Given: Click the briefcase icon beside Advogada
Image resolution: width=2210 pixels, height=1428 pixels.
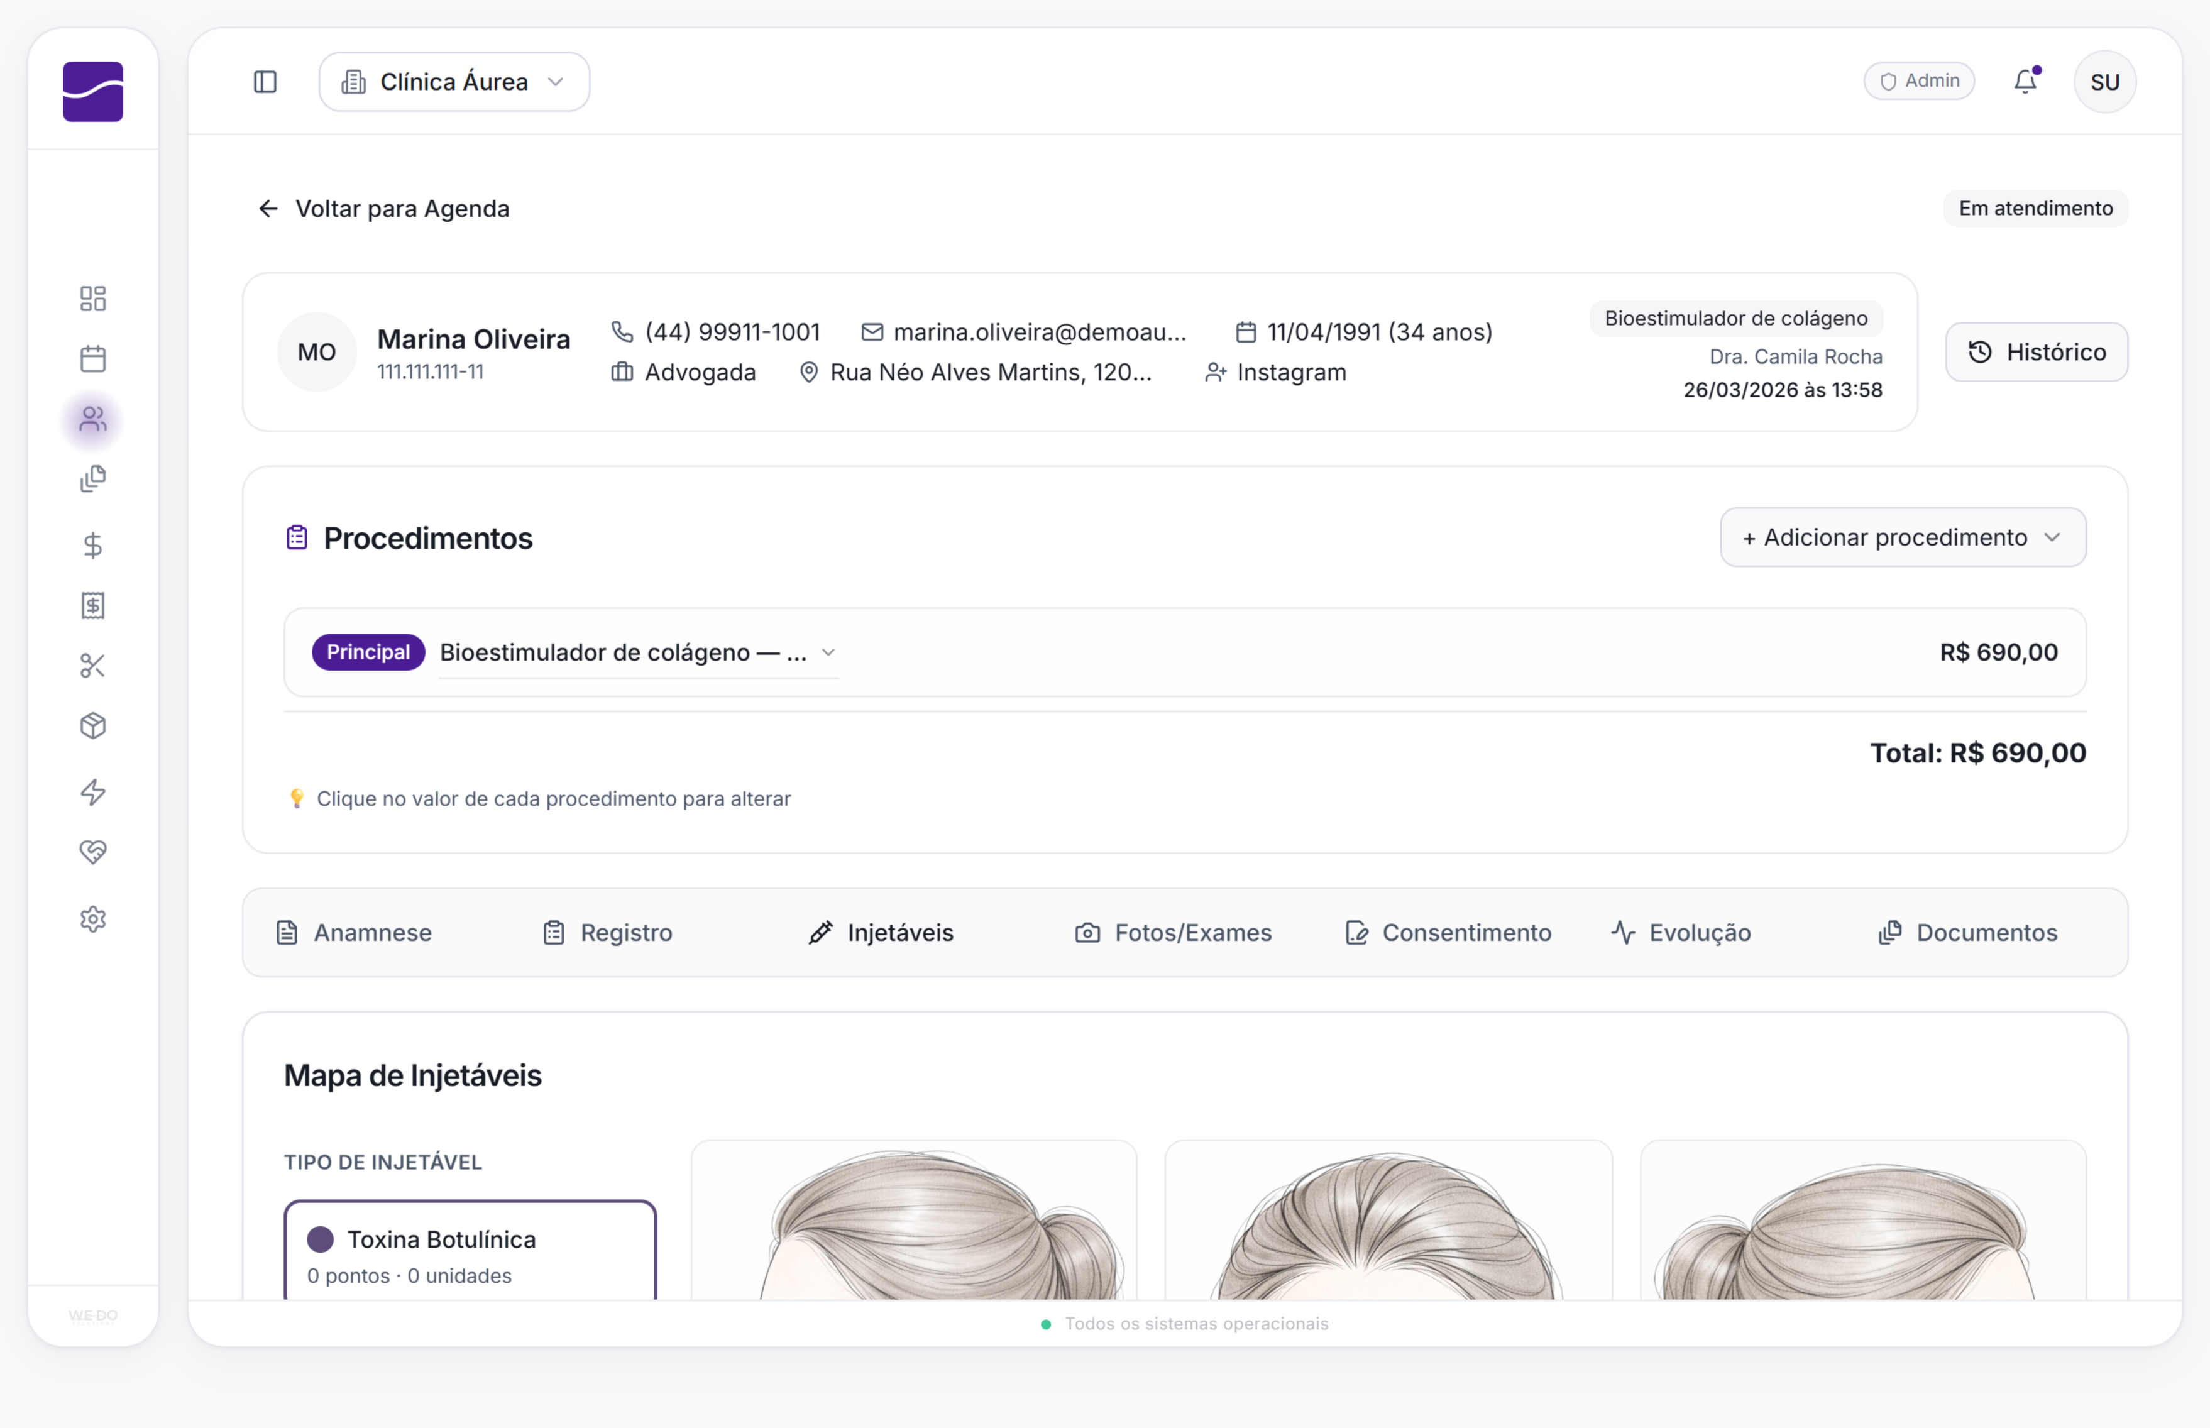Looking at the screenshot, I should point(622,372).
